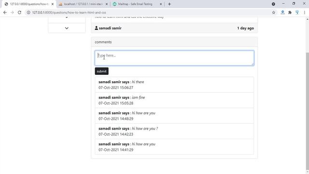The width and height of the screenshot is (309, 174).
Task: Open the new tab plus button
Action: pos(169,4)
